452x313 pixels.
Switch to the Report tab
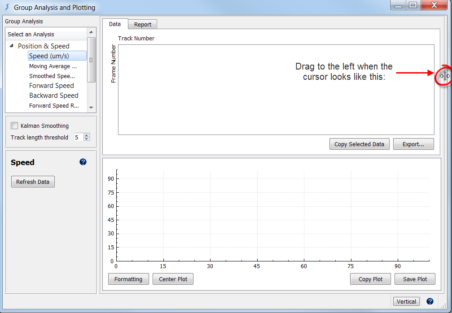[143, 25]
